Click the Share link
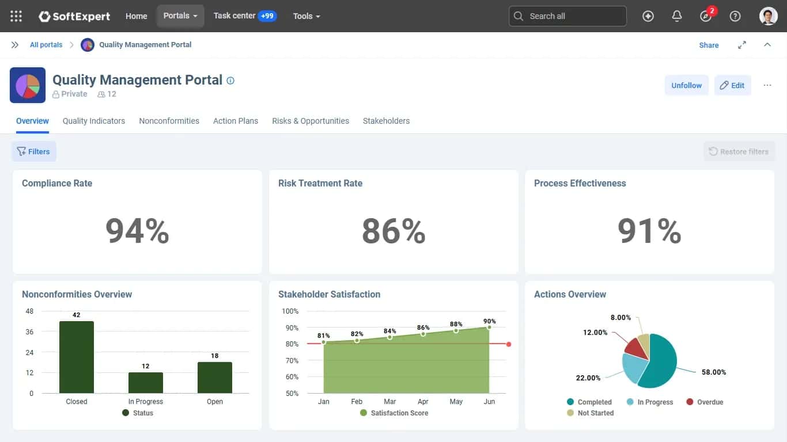The image size is (787, 442). 709,45
